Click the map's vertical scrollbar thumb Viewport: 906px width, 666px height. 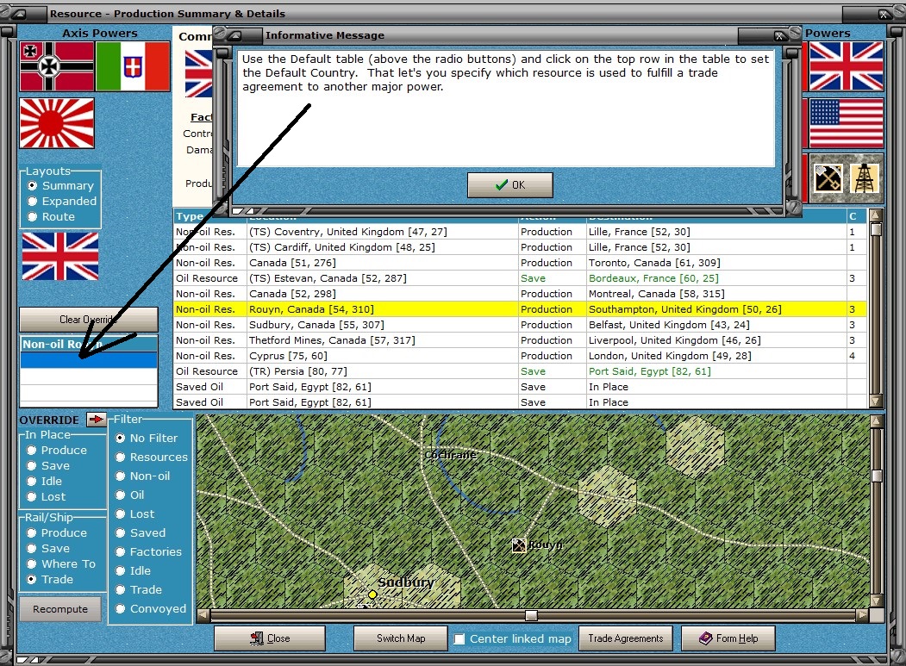click(877, 476)
